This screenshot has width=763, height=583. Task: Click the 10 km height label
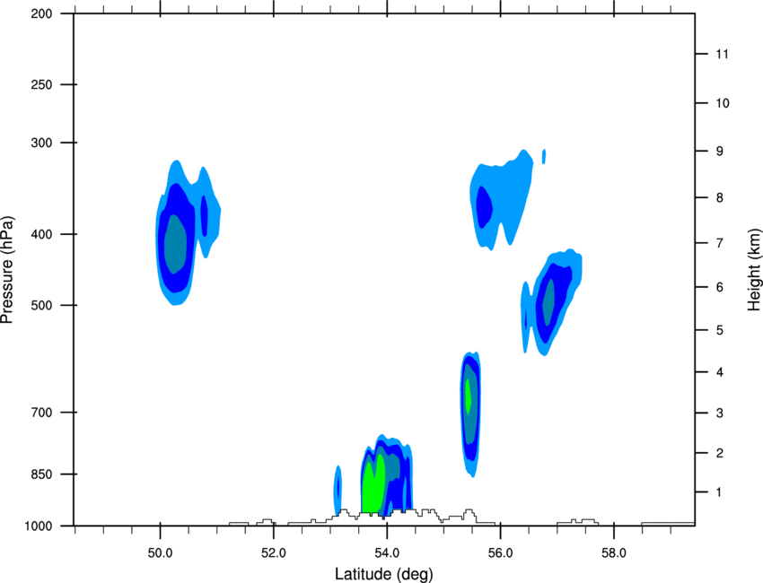pos(722,103)
